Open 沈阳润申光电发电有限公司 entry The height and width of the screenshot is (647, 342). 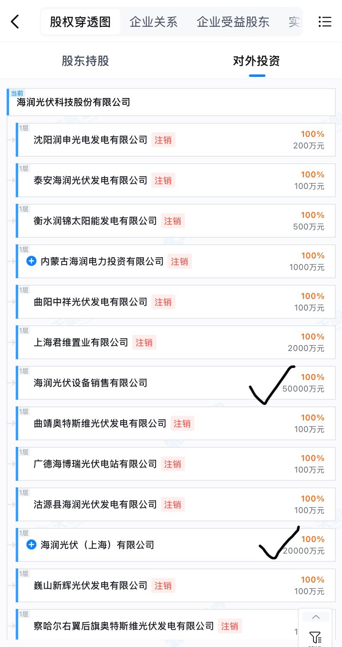click(176, 140)
